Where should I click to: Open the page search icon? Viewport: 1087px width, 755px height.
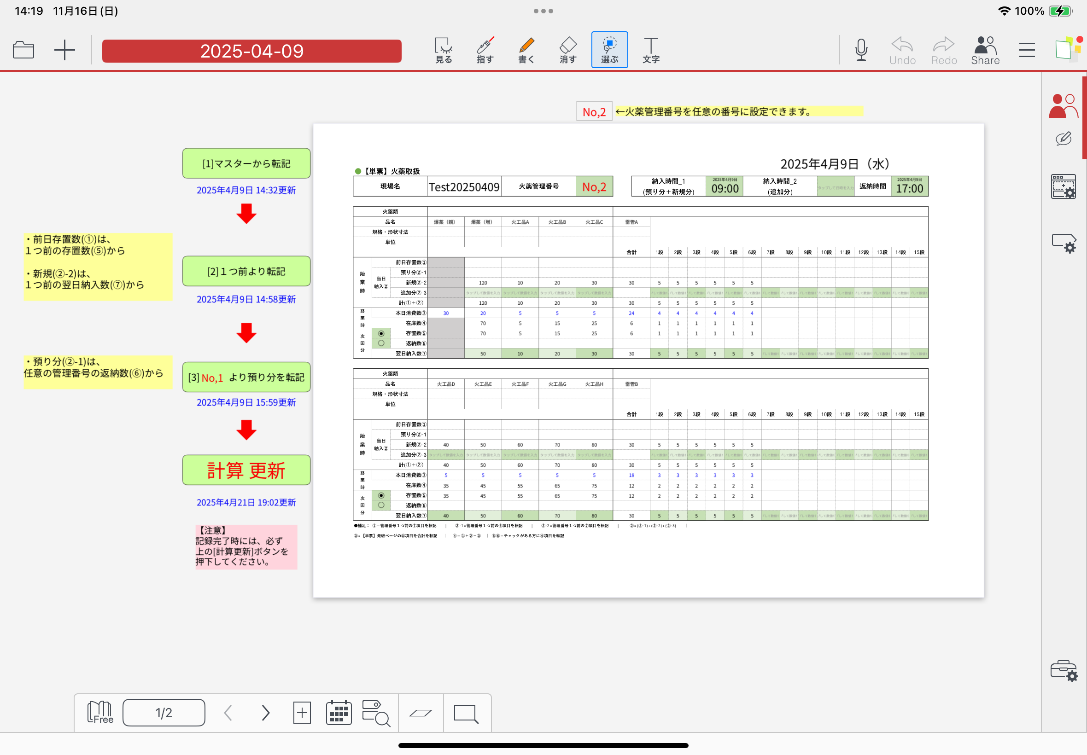point(376,713)
